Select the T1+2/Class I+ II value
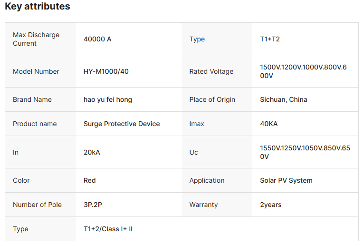 pyautogui.click(x=108, y=229)
